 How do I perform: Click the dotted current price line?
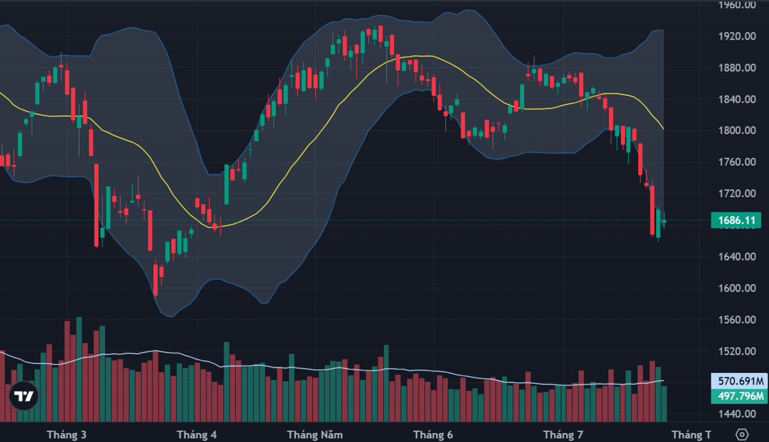click(352, 221)
